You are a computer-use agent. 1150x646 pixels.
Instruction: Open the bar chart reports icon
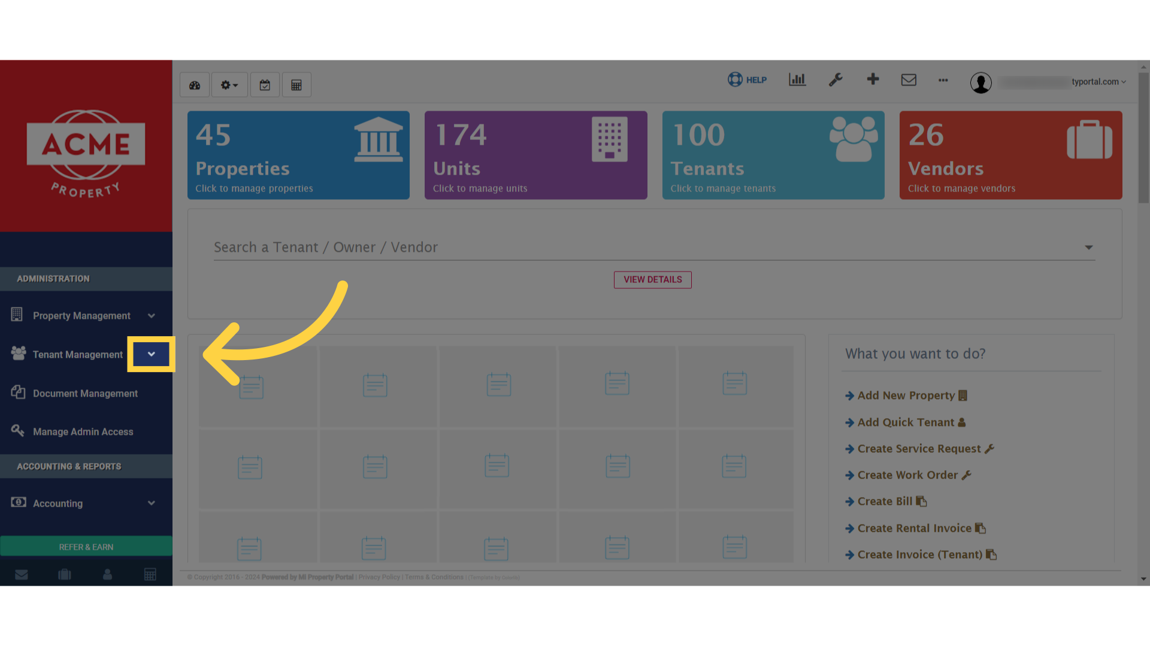point(797,80)
